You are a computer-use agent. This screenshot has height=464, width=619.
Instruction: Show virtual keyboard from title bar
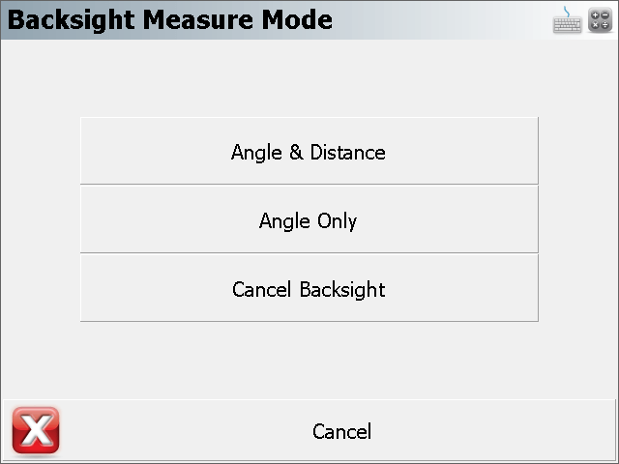567,20
